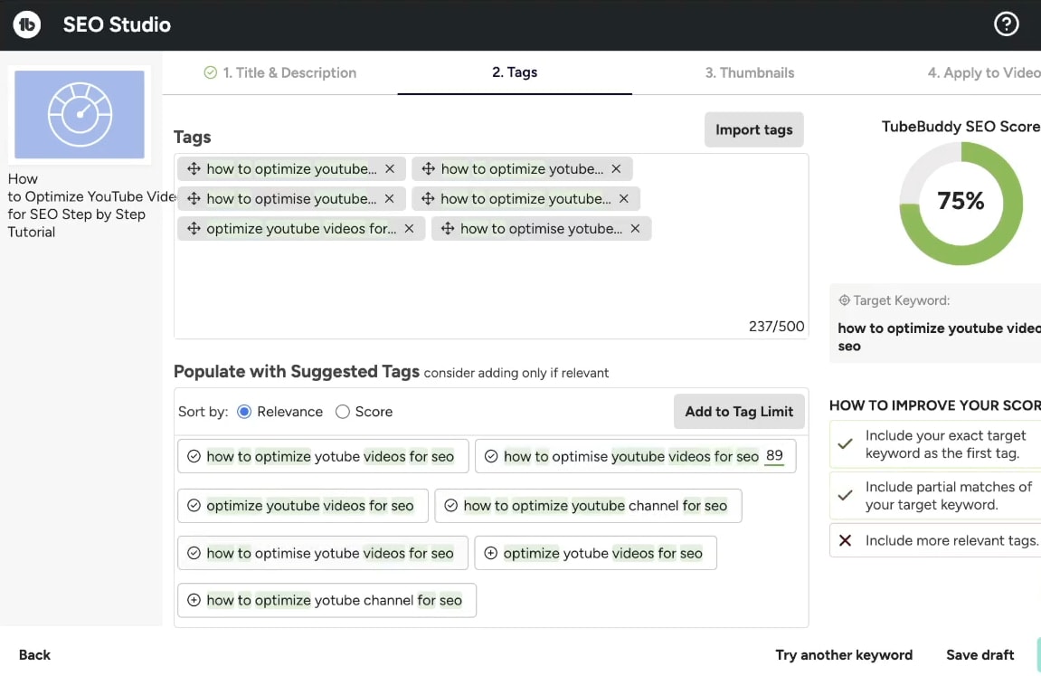Screen dimensions: 1041x676
Task: Open the Apply to Video step
Action: pos(984,72)
